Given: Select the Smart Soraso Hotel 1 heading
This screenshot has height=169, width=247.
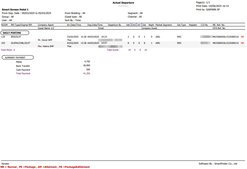Looking at the screenshot, I should [x=15, y=10].
